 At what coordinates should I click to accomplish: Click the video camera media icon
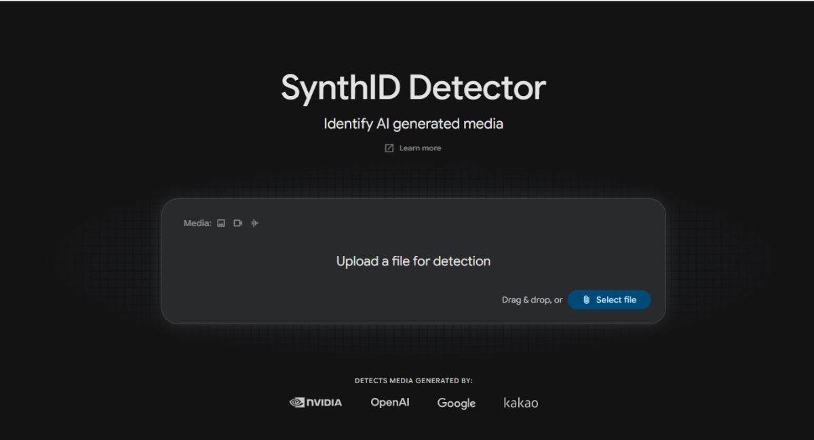238,223
